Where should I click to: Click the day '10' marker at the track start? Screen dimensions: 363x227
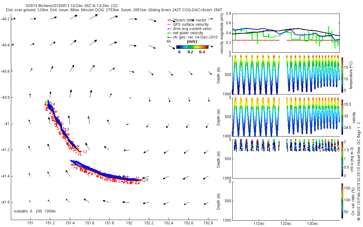(x=146, y=180)
